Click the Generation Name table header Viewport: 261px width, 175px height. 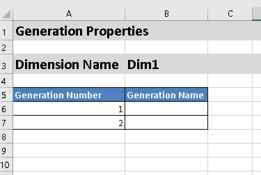click(x=166, y=95)
